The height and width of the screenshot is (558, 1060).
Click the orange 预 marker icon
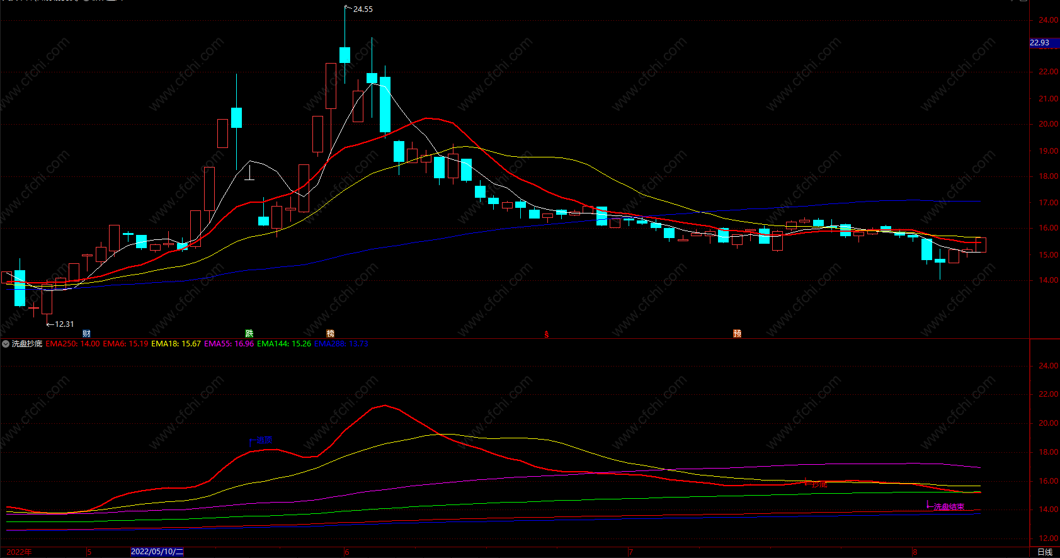coord(737,334)
